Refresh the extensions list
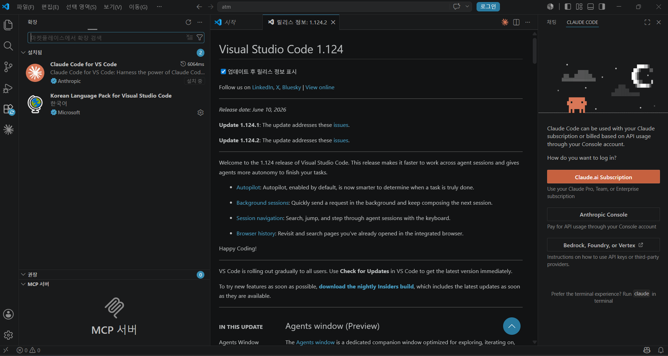Image resolution: width=668 pixels, height=356 pixels. point(188,22)
